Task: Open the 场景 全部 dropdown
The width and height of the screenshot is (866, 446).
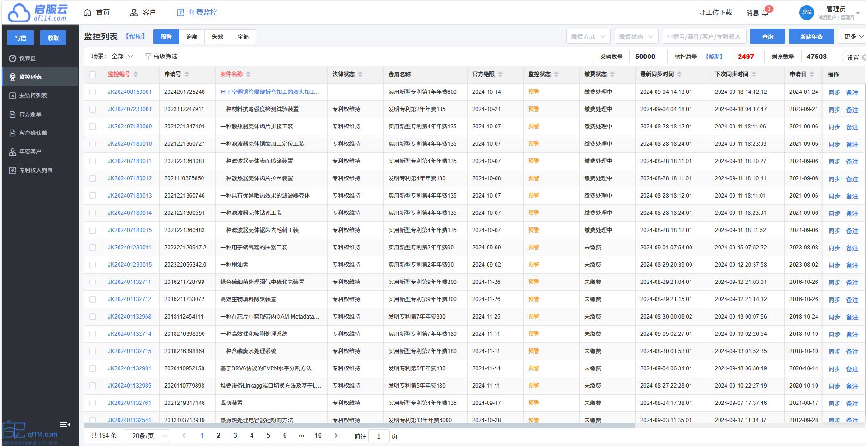Action: tap(122, 56)
